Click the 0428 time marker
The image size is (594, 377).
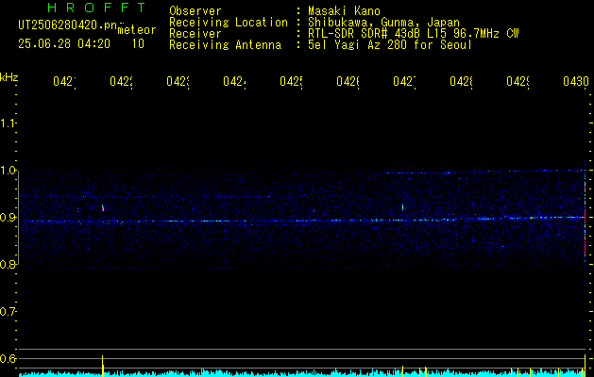[x=461, y=82]
